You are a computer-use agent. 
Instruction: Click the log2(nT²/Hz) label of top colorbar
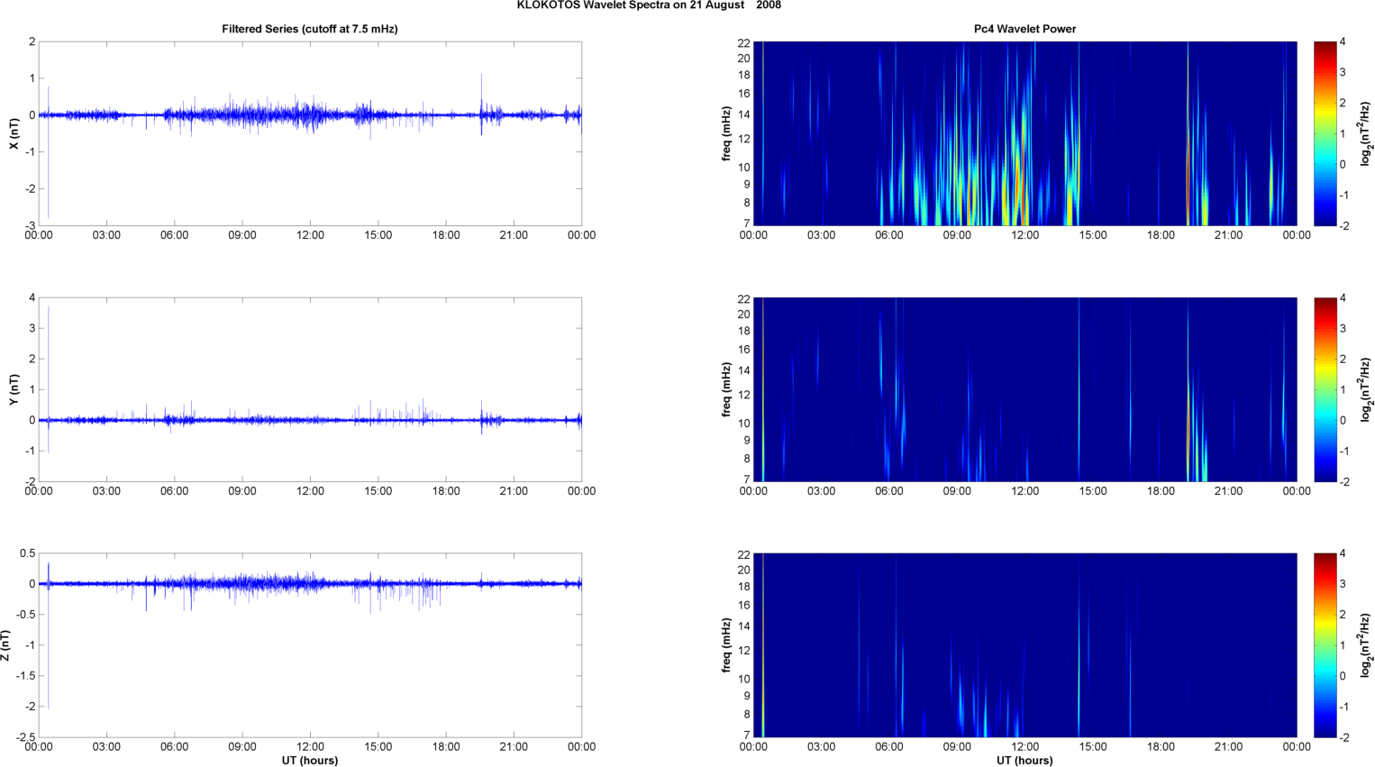click(x=1366, y=133)
